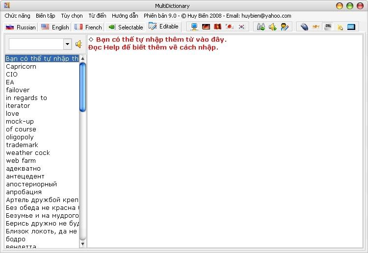Open the Chức năng menu
The image size is (368, 253).
tap(17, 16)
